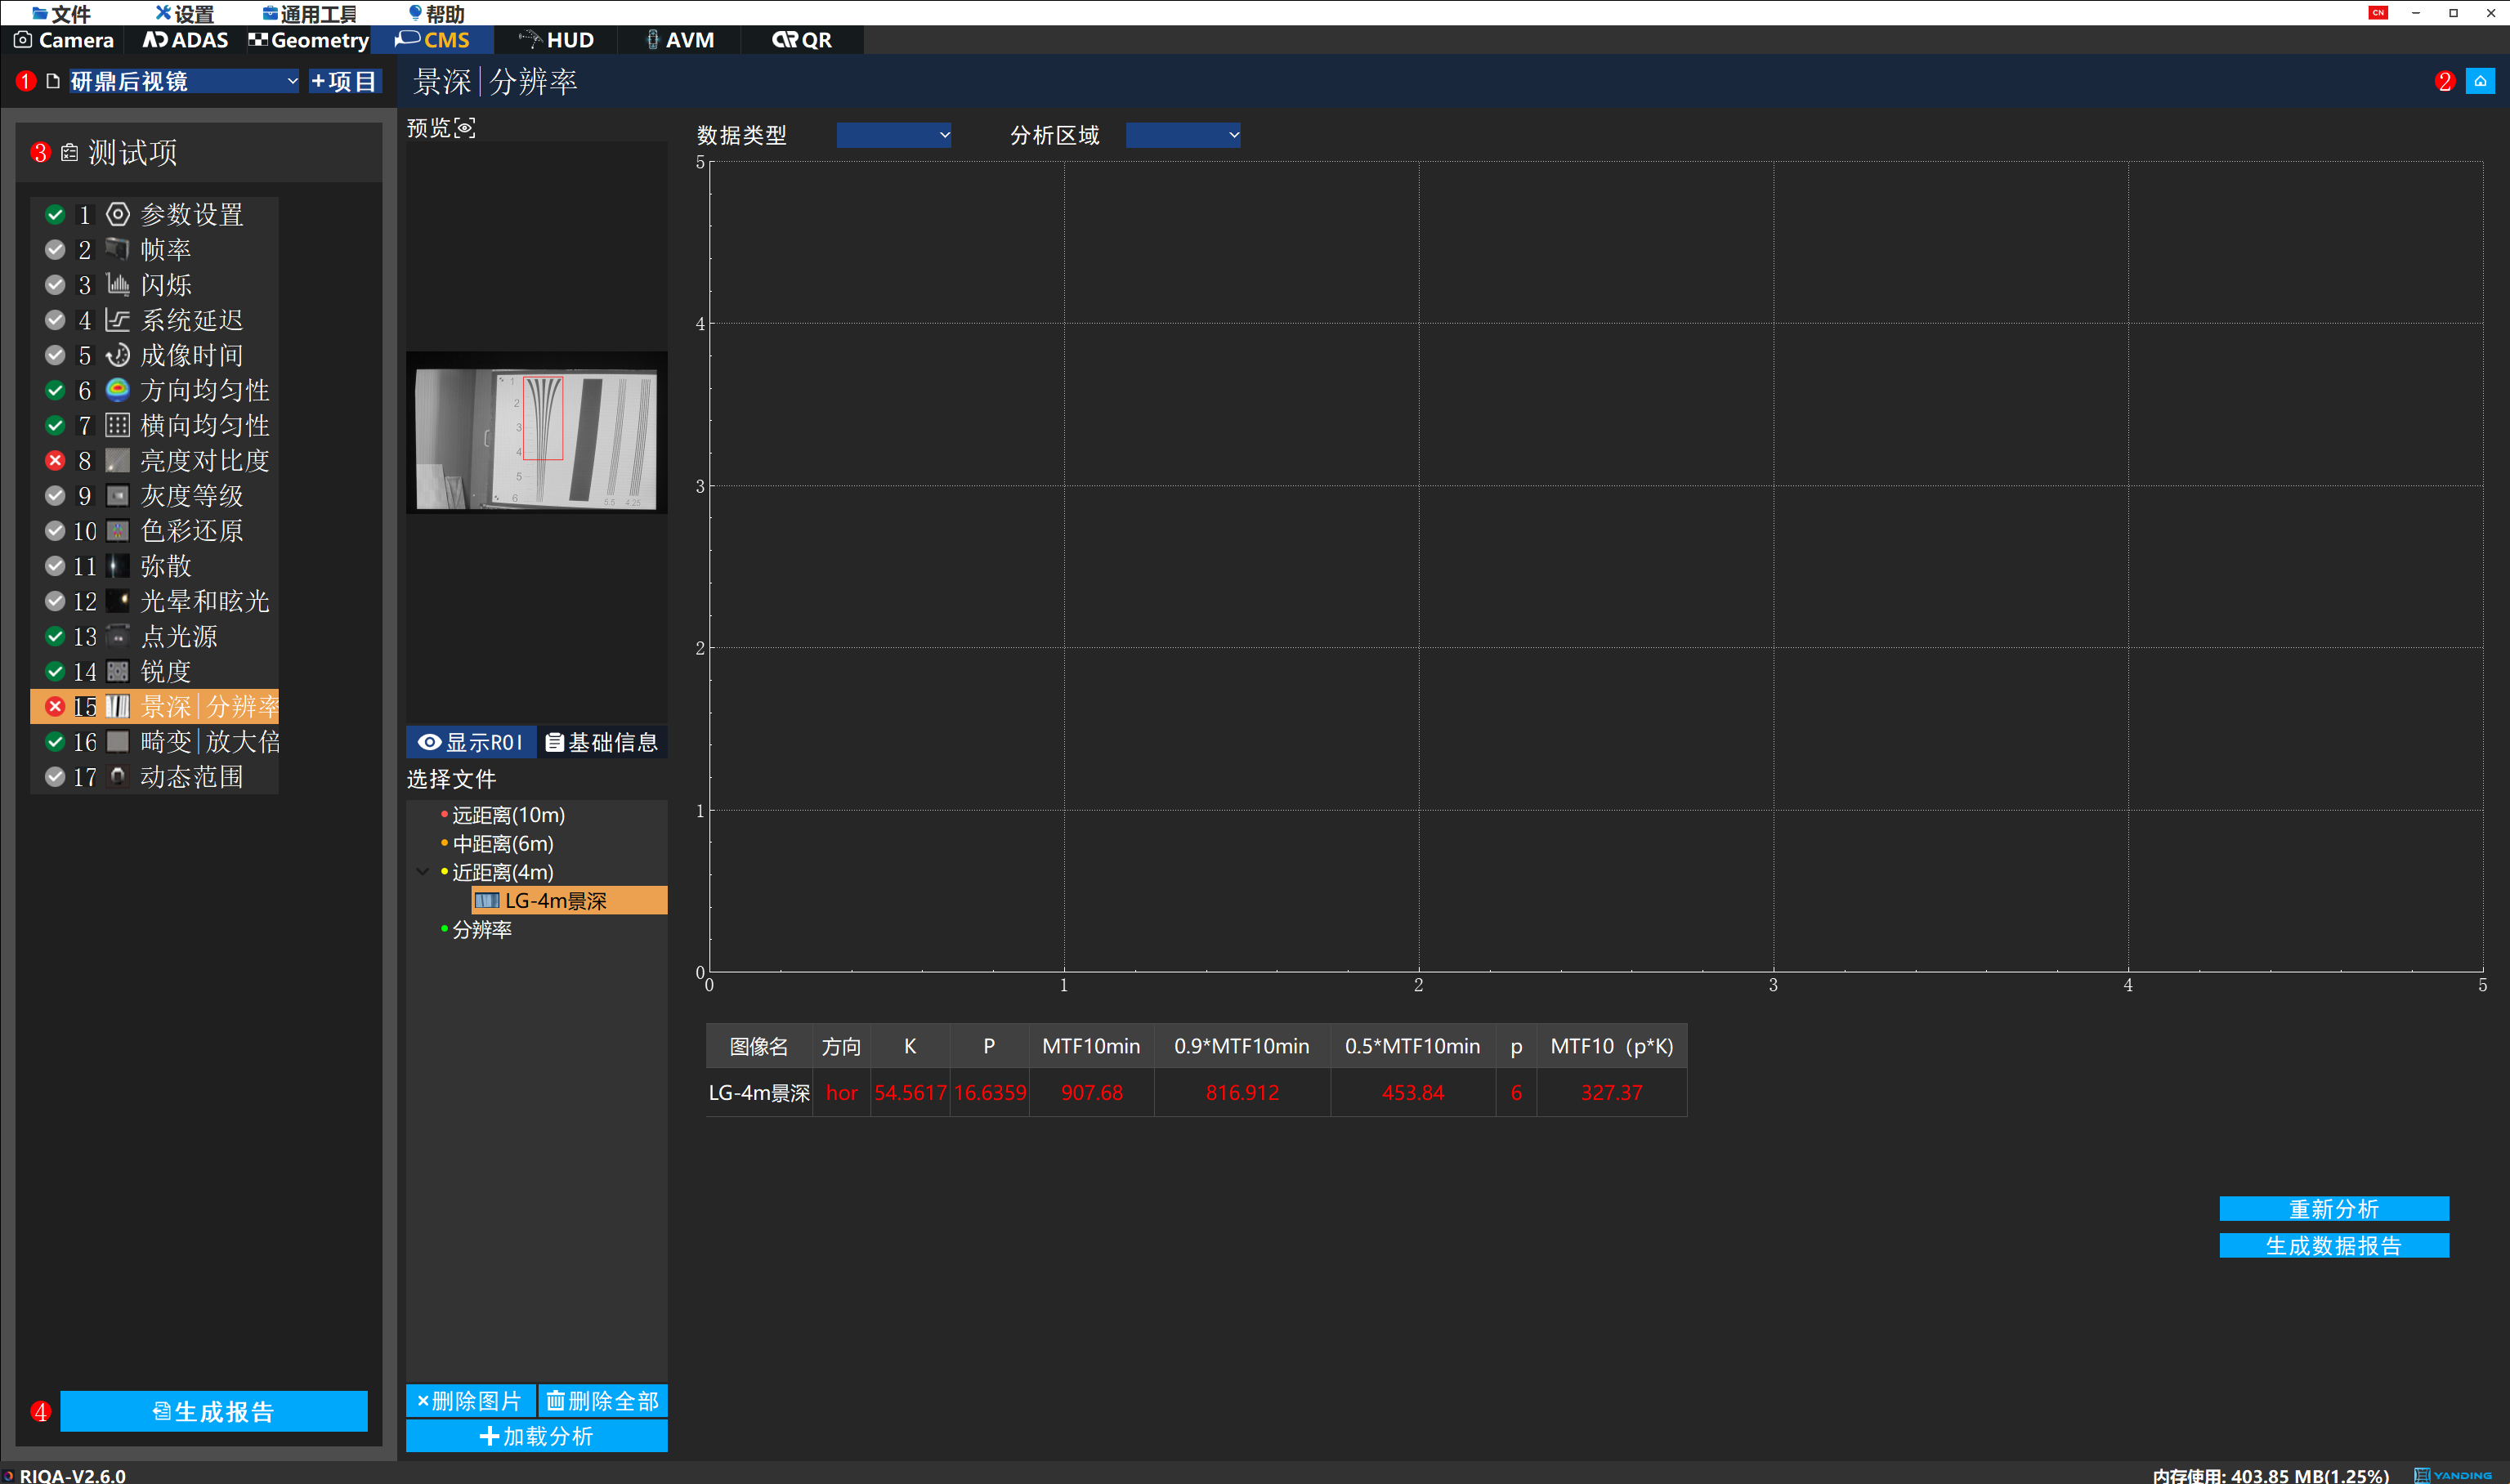
Task: Click the preview eye icon next to 预览
Action: [x=465, y=128]
